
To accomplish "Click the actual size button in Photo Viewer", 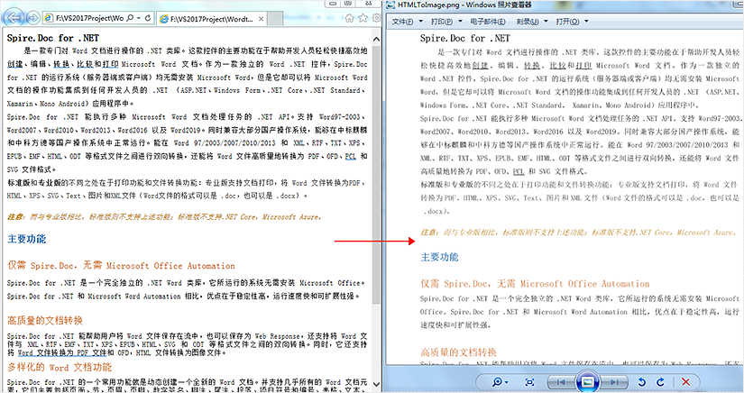I will (x=529, y=381).
